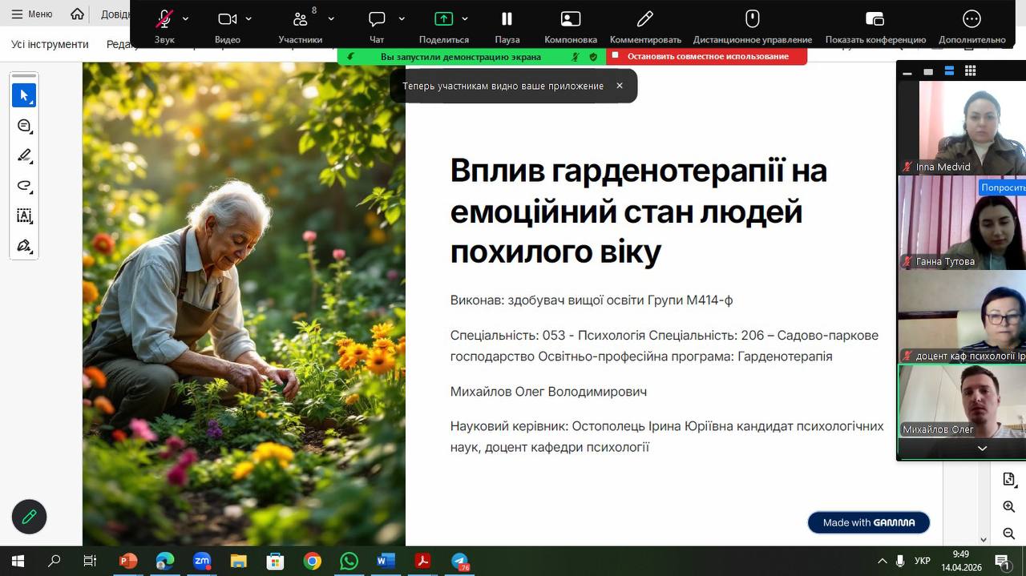Pause the screen sharing

[507, 19]
